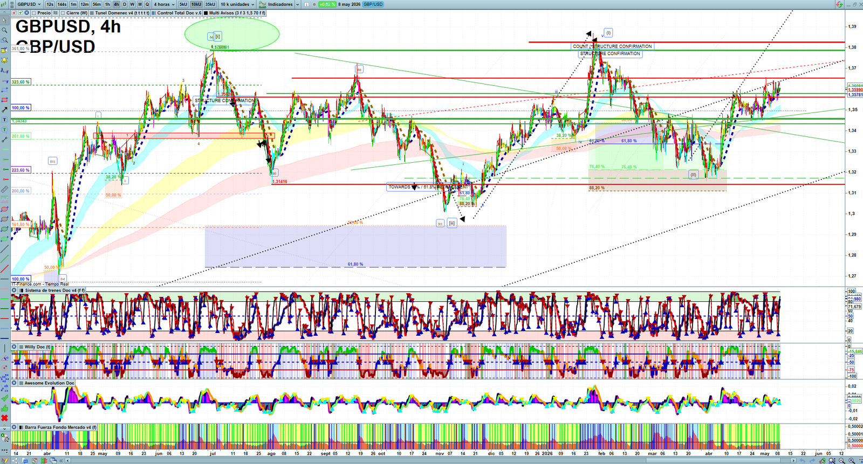Close the Barra Fuerza Fondo Mercado panel
This screenshot has width=863, height=464.
(x=14, y=427)
